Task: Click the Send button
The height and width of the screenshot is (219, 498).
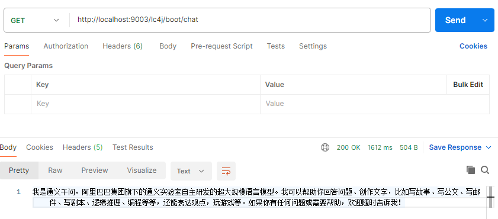Action: click(455, 20)
